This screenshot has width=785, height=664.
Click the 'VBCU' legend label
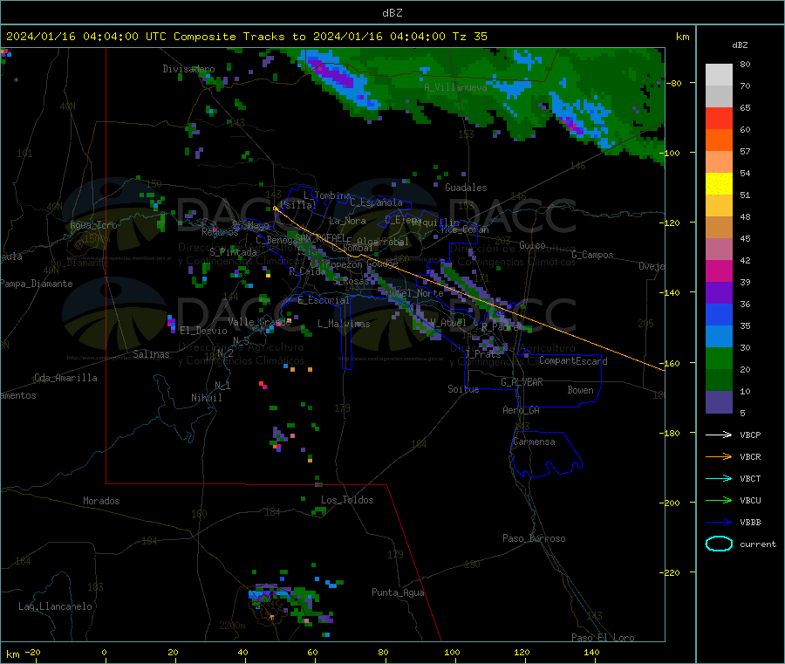pyautogui.click(x=750, y=500)
